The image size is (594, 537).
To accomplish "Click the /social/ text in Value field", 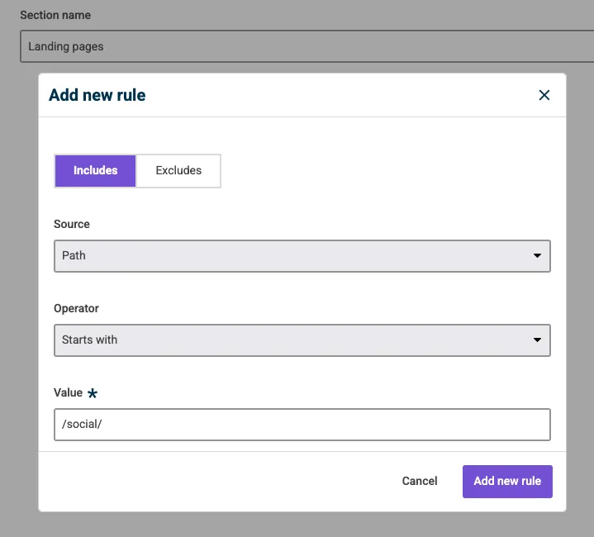I will pyautogui.click(x=82, y=425).
